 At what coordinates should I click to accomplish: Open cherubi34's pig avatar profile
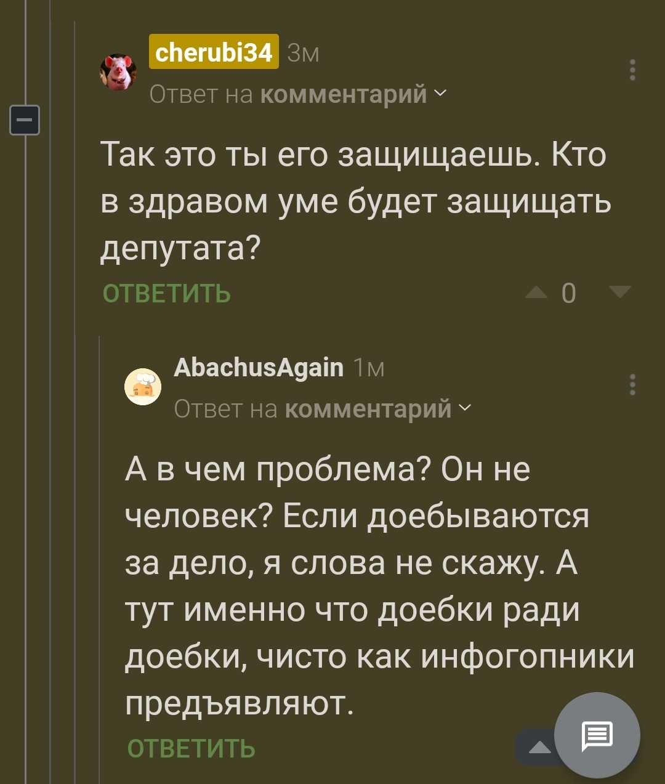coord(118,72)
